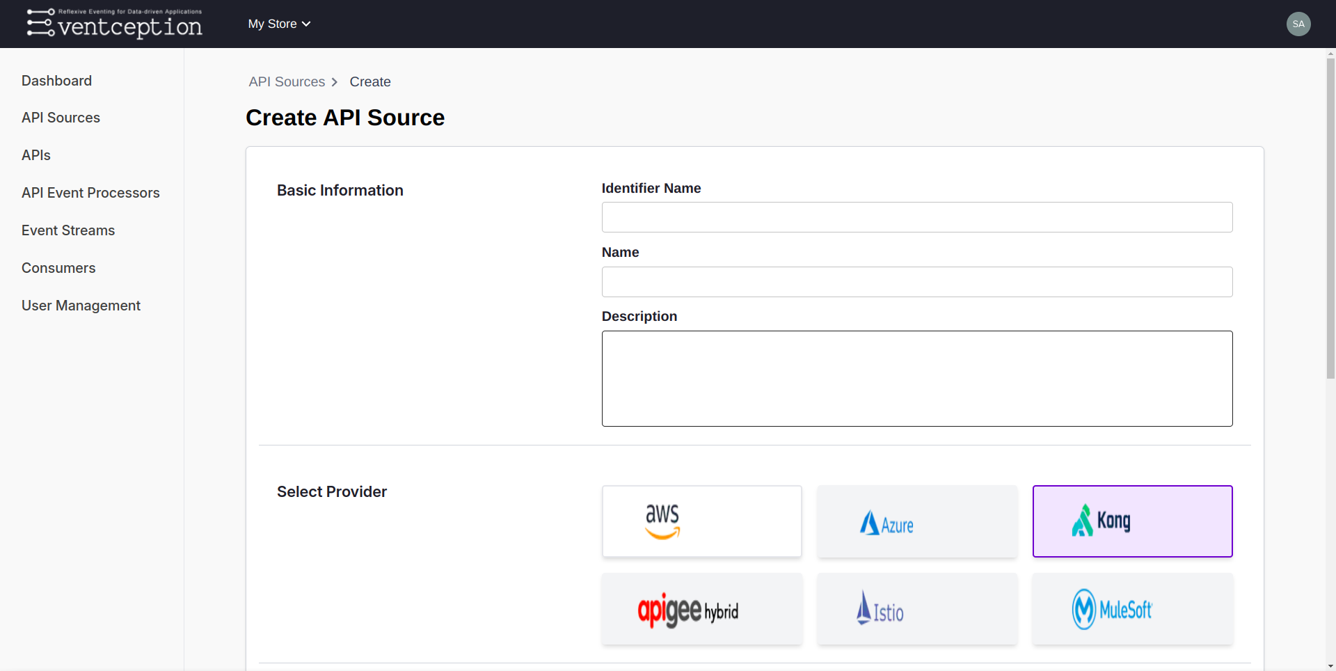Click the breadcrumb chevron separator
Screen dimensions: 1336x671
coord(335,82)
